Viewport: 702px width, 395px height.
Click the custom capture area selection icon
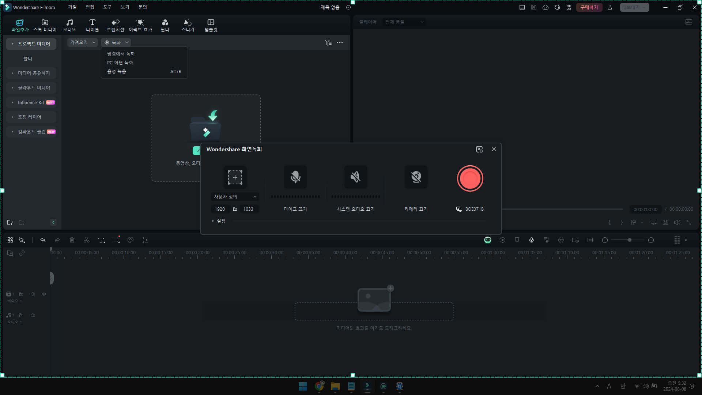[x=235, y=177]
